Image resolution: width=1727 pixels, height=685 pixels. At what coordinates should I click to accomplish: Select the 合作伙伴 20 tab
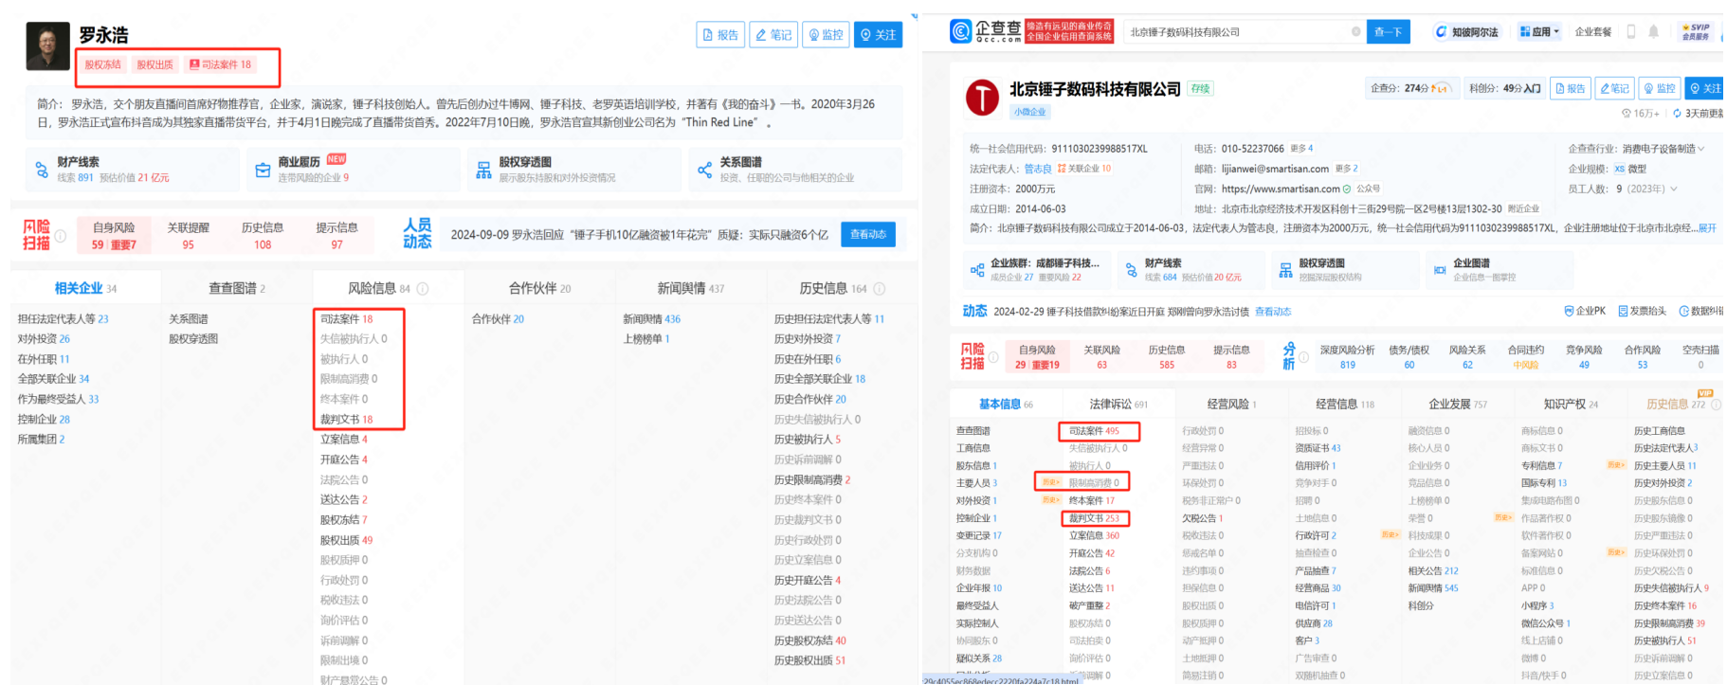(539, 289)
